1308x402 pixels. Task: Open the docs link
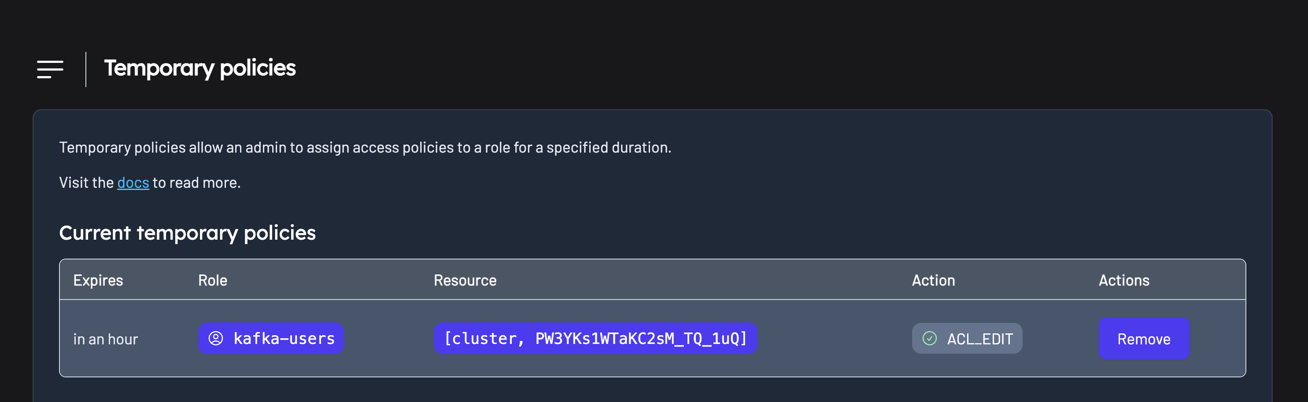(133, 183)
